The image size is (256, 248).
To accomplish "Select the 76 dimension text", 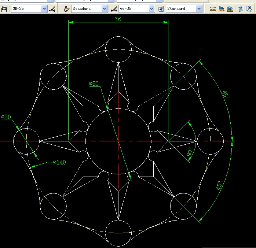I will [x=118, y=19].
